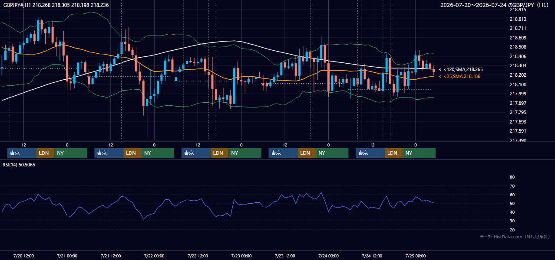
Task: Click price axis label 218.202
Action: (x=518, y=75)
